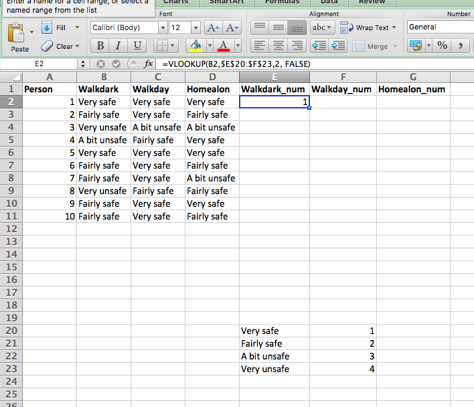Toggle Italic formatting
This screenshot has width=474, height=407.
[x=118, y=46]
